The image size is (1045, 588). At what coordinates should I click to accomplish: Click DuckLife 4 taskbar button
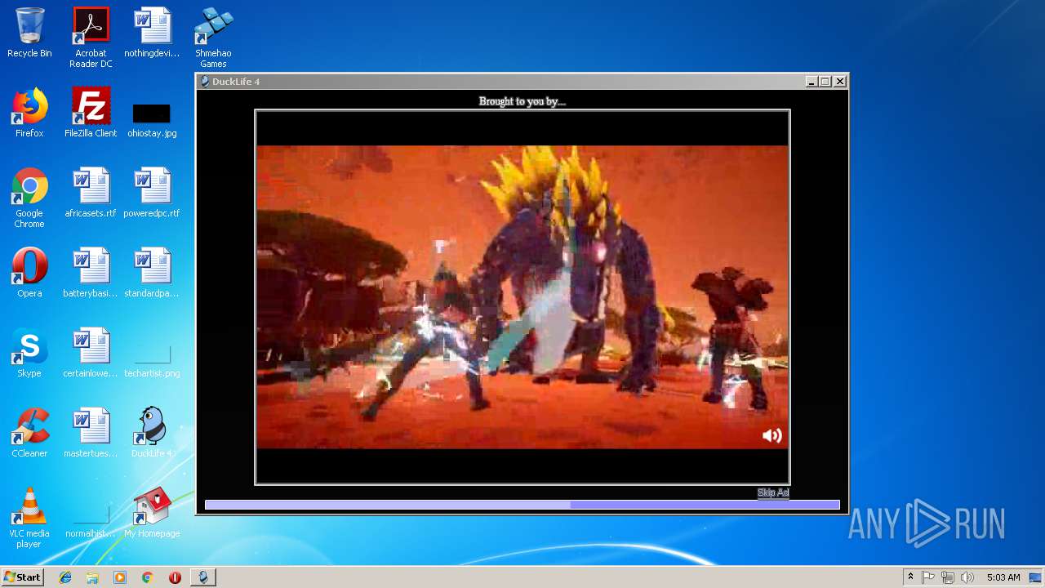point(203,577)
